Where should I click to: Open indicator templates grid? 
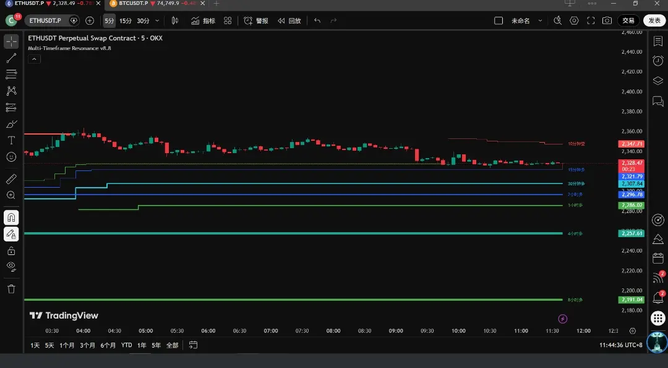click(x=228, y=20)
